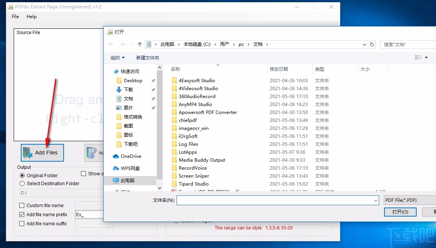Click the refresh icon beside the address bar

371,44
